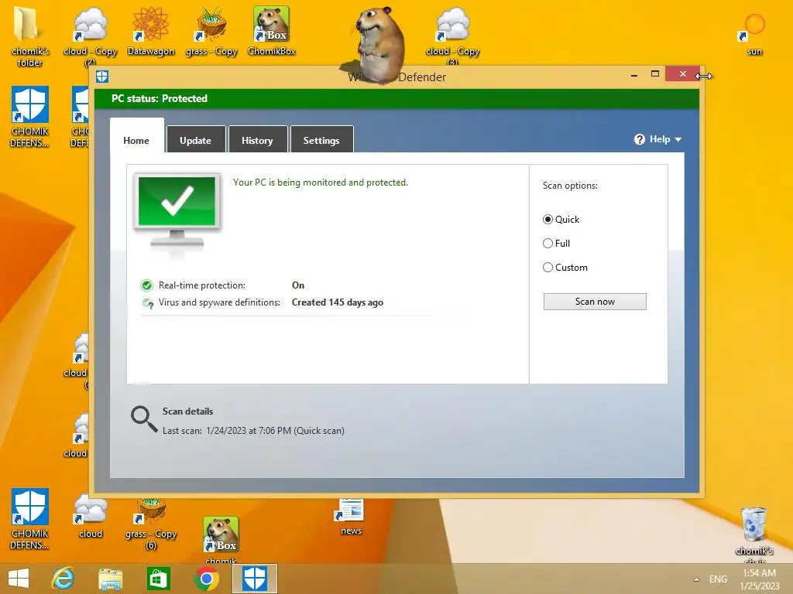This screenshot has height=594, width=793.
Task: Open the cloud - Copy (3) shortcut
Action: (452, 36)
